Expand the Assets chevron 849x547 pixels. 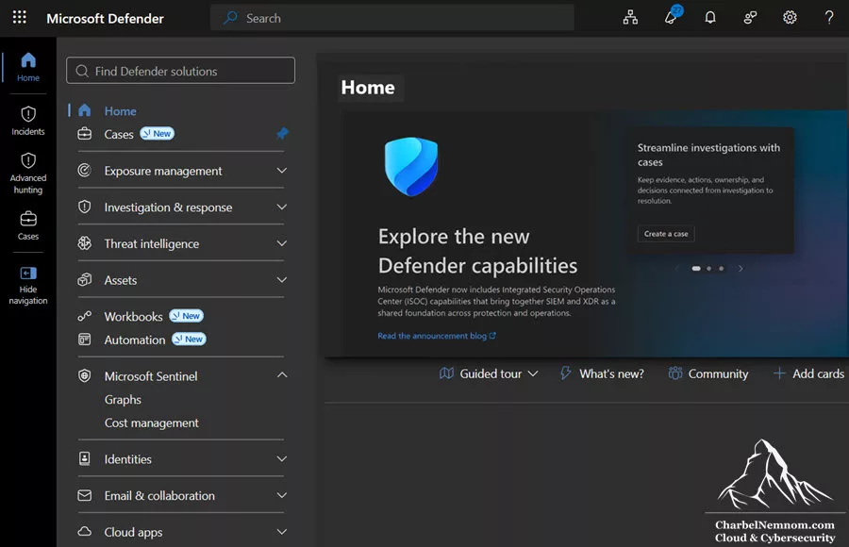coord(281,280)
